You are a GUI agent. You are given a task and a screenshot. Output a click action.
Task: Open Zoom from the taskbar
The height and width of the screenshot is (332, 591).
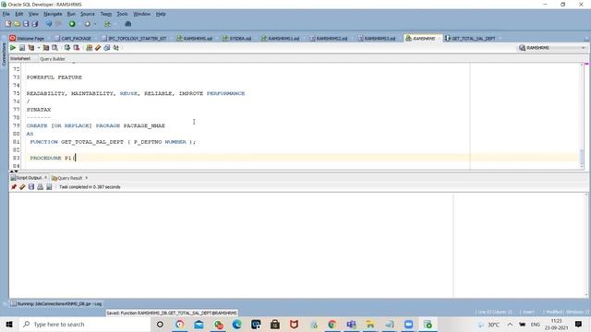pos(408,324)
